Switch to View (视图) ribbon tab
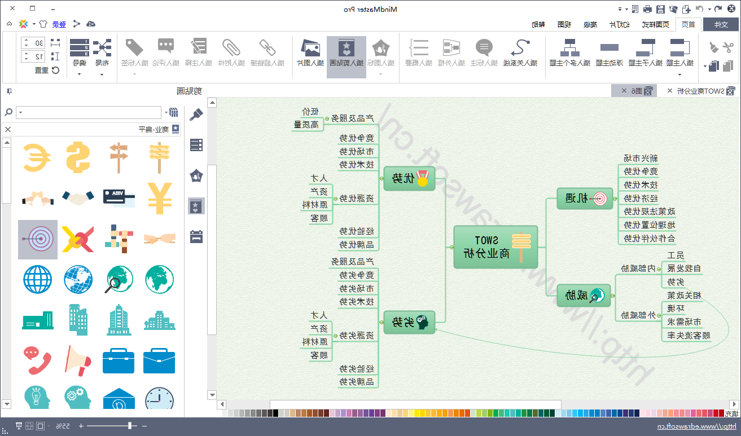This screenshot has width=741, height=436. pyautogui.click(x=564, y=24)
